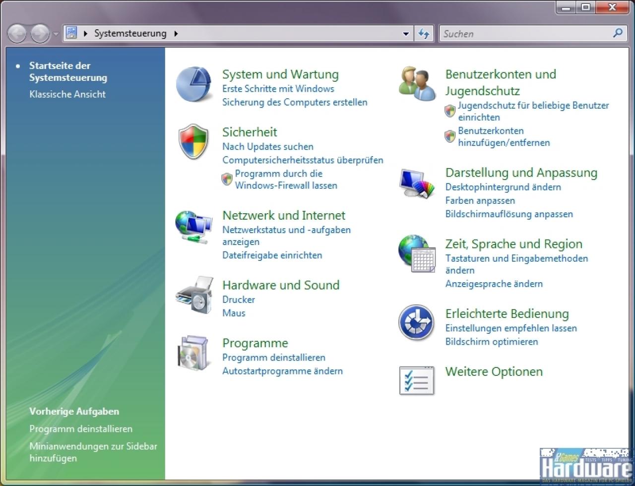This screenshot has width=635, height=486.
Task: Click the shield icon beside Jugendschutz einrichten link
Action: coord(450,111)
